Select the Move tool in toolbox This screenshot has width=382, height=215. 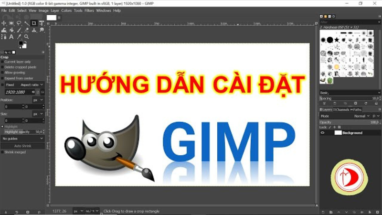[x=4, y=22]
